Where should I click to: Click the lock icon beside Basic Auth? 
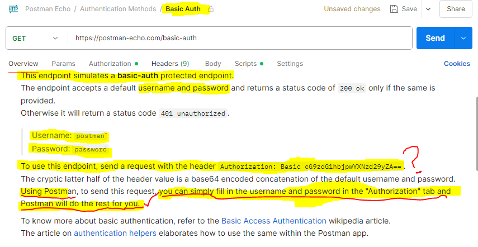coord(211,9)
